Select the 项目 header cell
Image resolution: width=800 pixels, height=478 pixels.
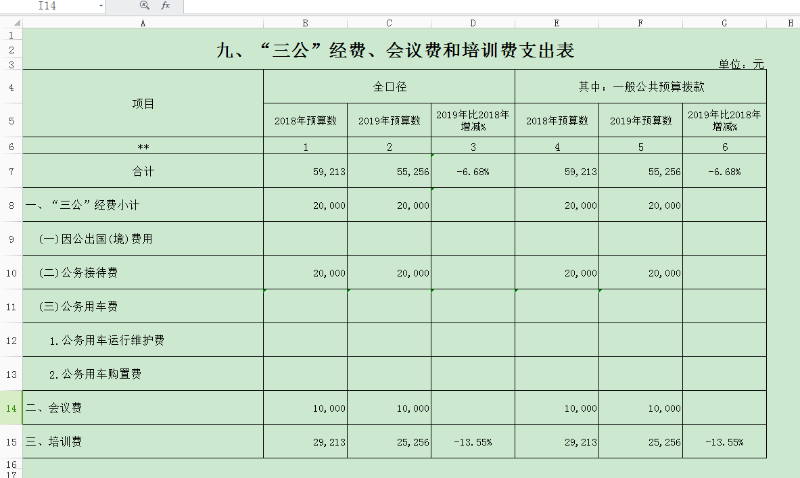pyautogui.click(x=143, y=103)
